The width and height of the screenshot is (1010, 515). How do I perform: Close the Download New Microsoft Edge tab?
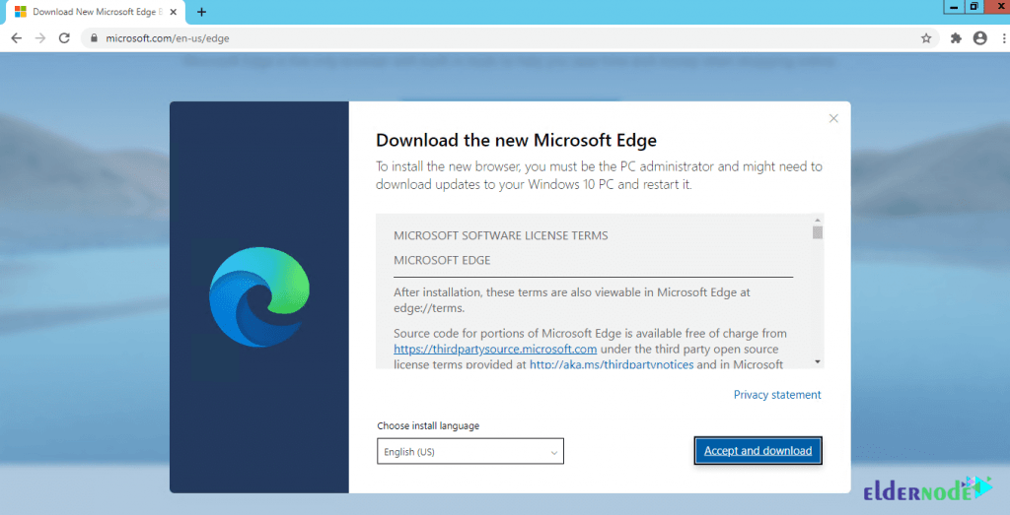[174, 12]
